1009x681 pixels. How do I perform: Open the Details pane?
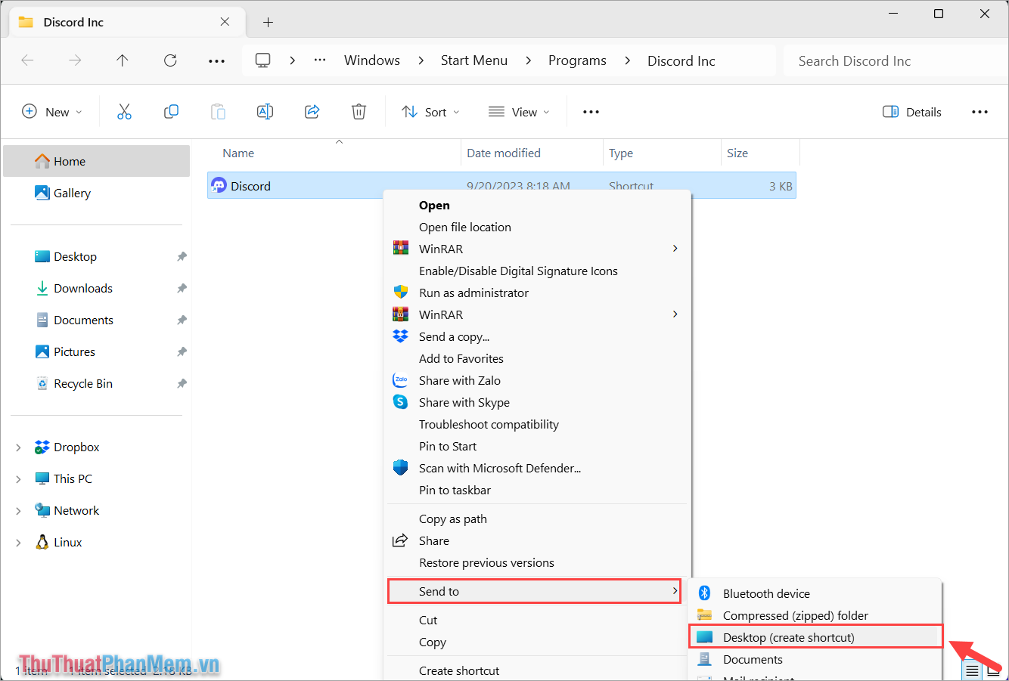tap(911, 111)
